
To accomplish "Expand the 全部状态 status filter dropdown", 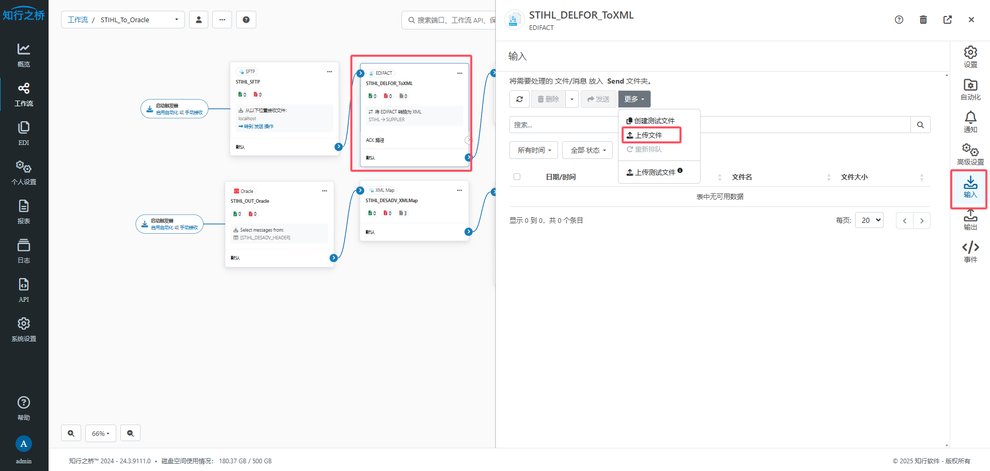I will click(x=587, y=150).
